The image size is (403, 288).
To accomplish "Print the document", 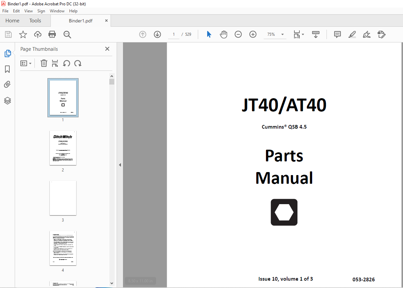I will 52,34.
